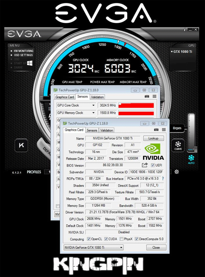205x277 pixels.
Task: Click the 0rpm fan speed readout
Action: tap(177, 128)
